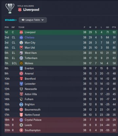The height and width of the screenshot is (136, 118).
Task: Expand the Stages menu
Action: coord(11,20)
